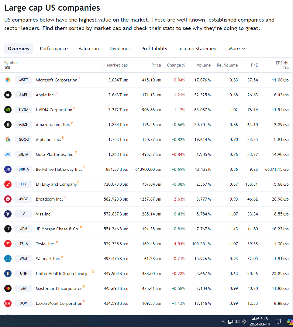The width and height of the screenshot is (293, 327).
Task: Select the Overview tab
Action: [19, 49]
